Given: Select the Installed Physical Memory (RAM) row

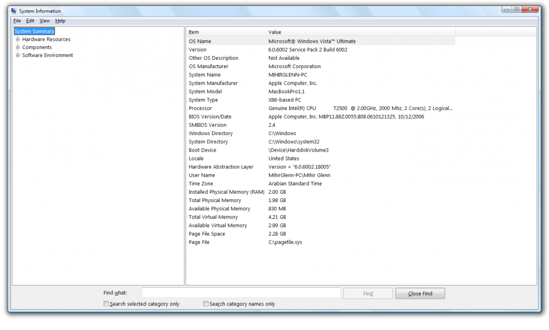Looking at the screenshot, I should 226,192.
